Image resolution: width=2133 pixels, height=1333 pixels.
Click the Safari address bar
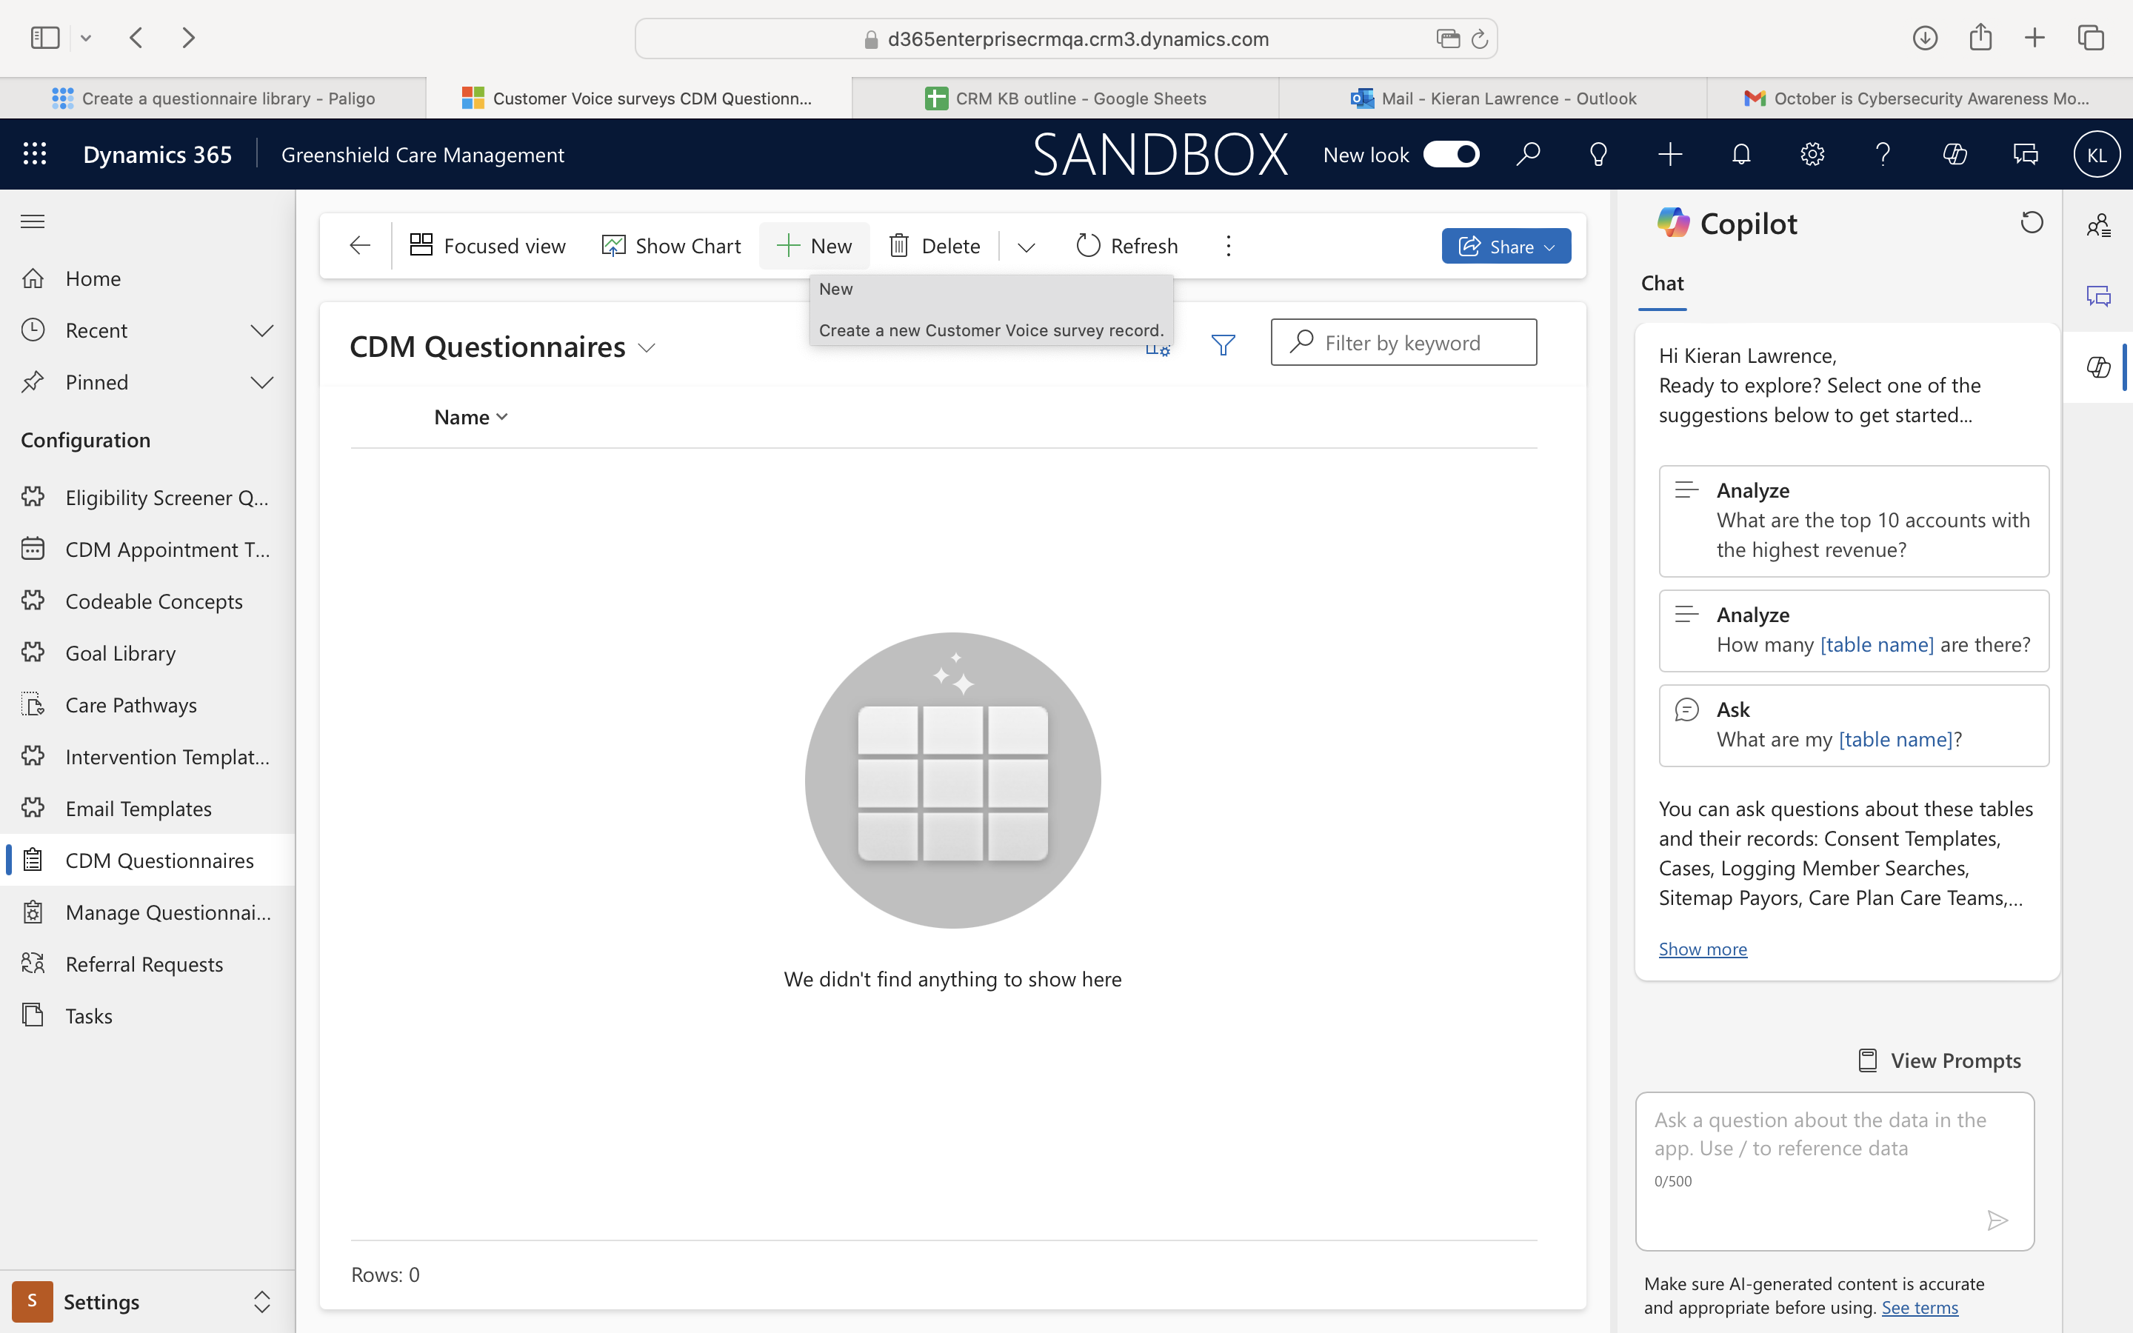pos(1066,39)
